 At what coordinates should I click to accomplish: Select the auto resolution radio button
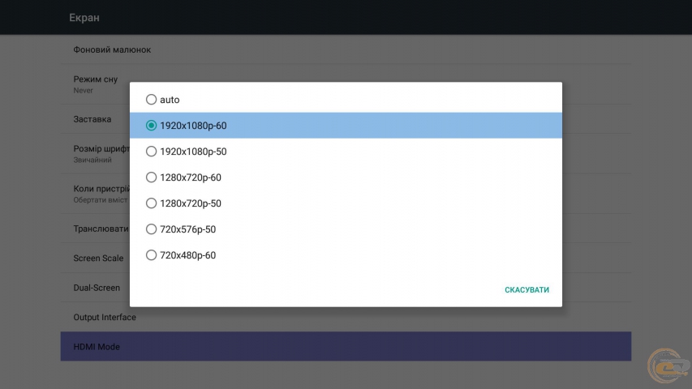click(151, 100)
